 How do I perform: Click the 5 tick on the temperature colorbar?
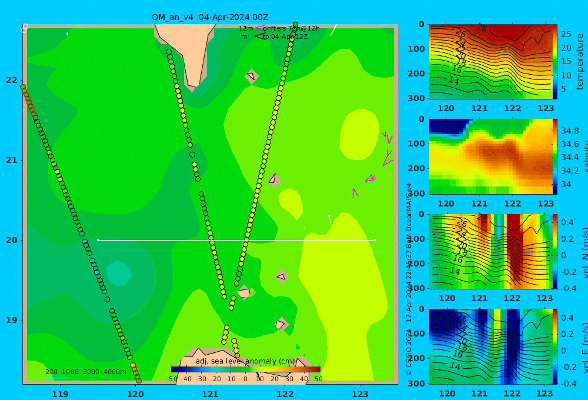tap(564, 89)
